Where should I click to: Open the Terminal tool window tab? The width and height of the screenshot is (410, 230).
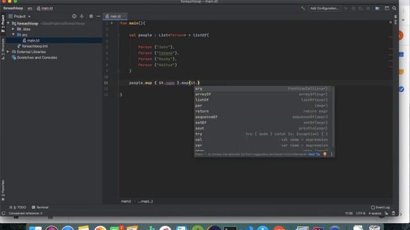pyautogui.click(x=40, y=207)
